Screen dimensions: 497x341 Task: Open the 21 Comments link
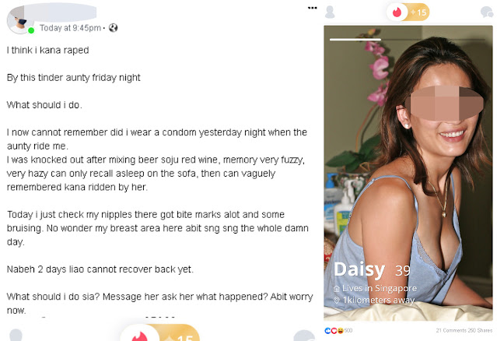[x=451, y=331]
